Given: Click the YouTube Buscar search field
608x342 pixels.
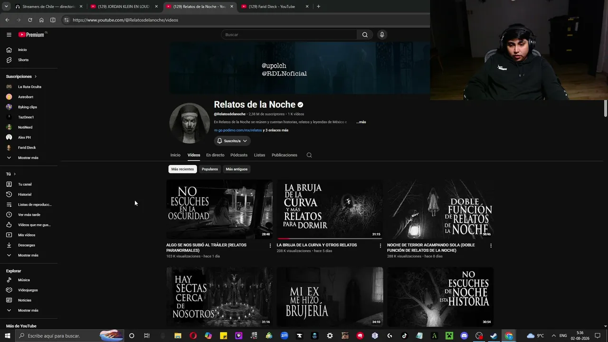Looking at the screenshot, I should pyautogui.click(x=289, y=35).
